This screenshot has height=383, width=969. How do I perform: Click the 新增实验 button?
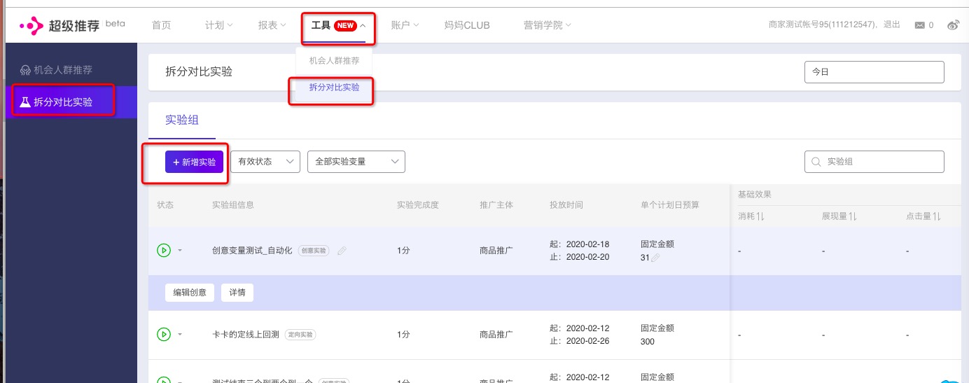(x=195, y=162)
